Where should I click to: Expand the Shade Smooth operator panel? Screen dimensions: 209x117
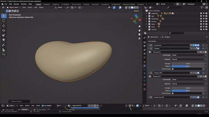pyautogui.click(x=19, y=101)
